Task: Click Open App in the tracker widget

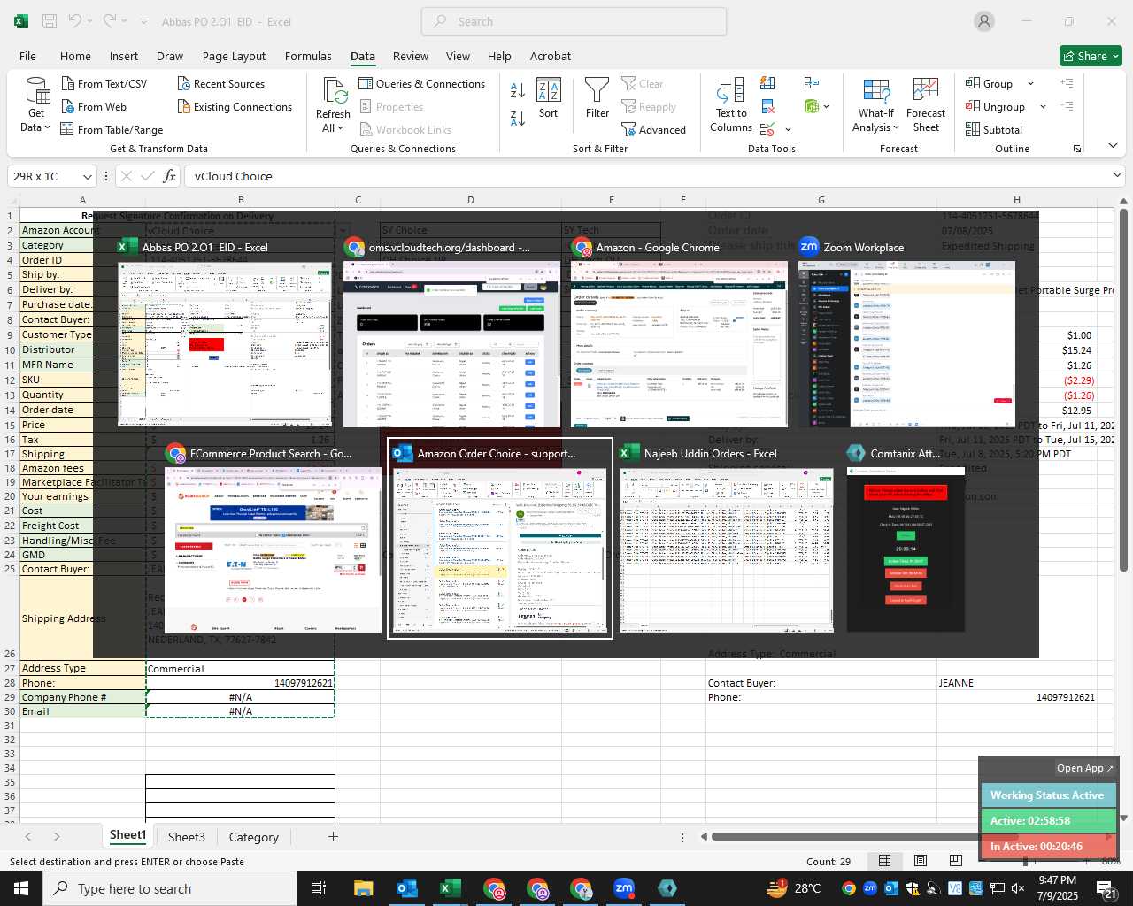Action: click(1085, 768)
